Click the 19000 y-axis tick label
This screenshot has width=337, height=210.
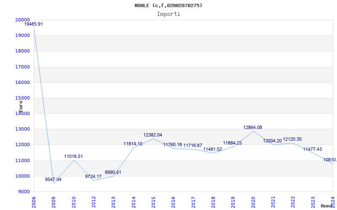click(23, 35)
